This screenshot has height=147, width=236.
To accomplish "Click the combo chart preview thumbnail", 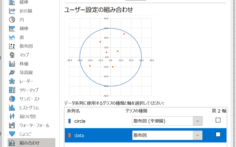I will [x=110, y=57].
